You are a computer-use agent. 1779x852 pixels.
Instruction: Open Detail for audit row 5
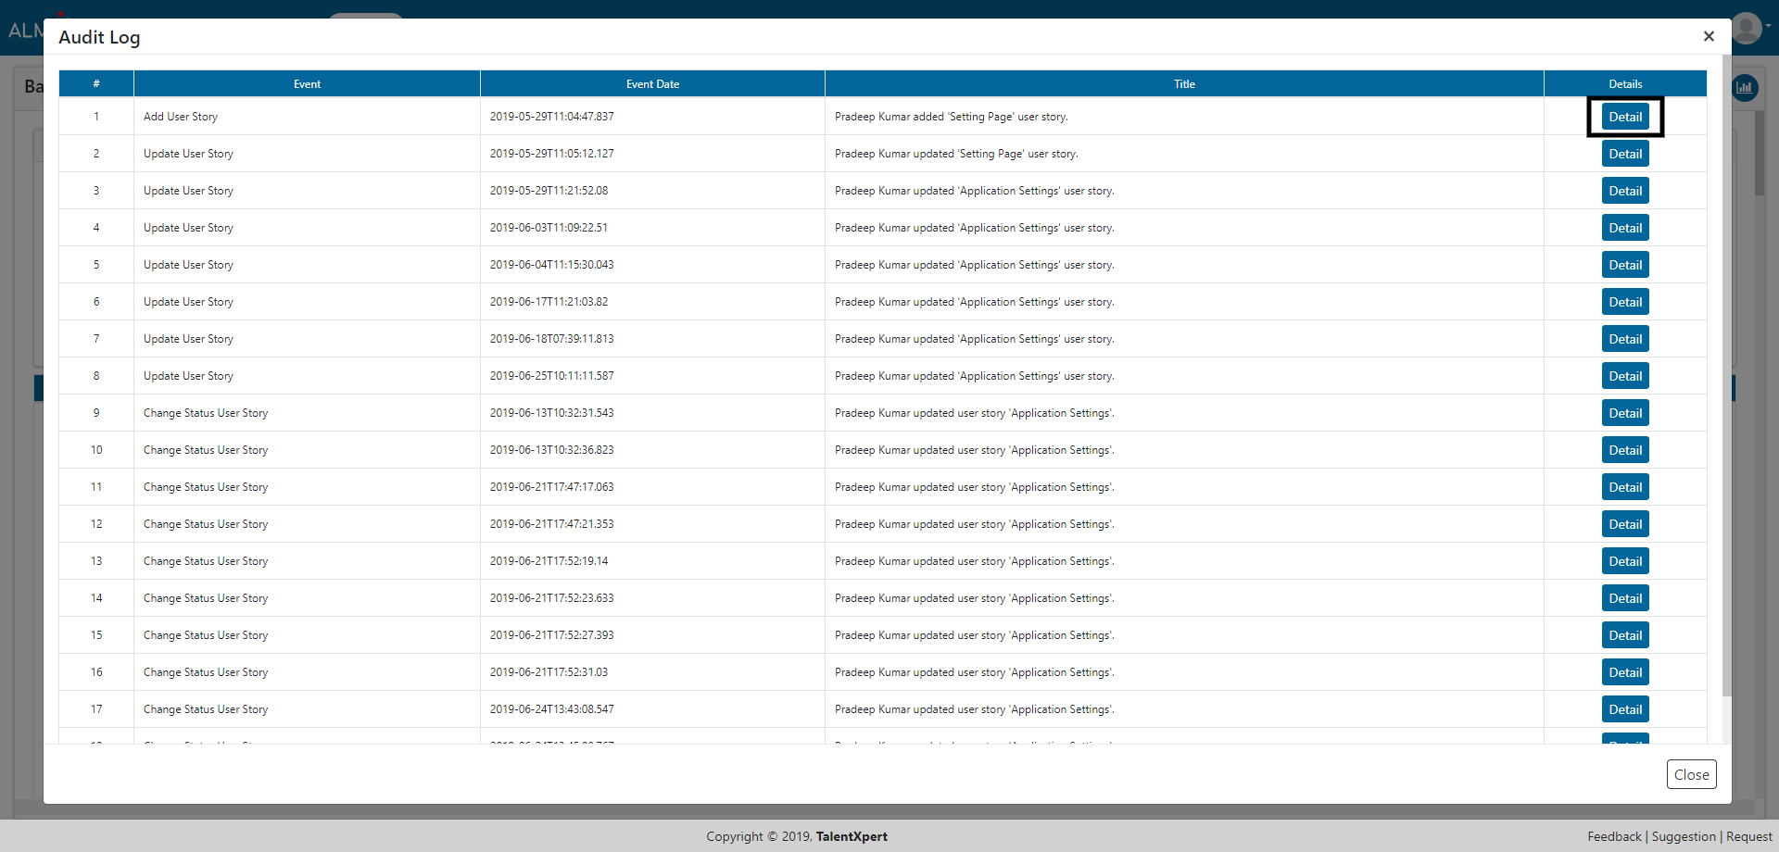1625,265
